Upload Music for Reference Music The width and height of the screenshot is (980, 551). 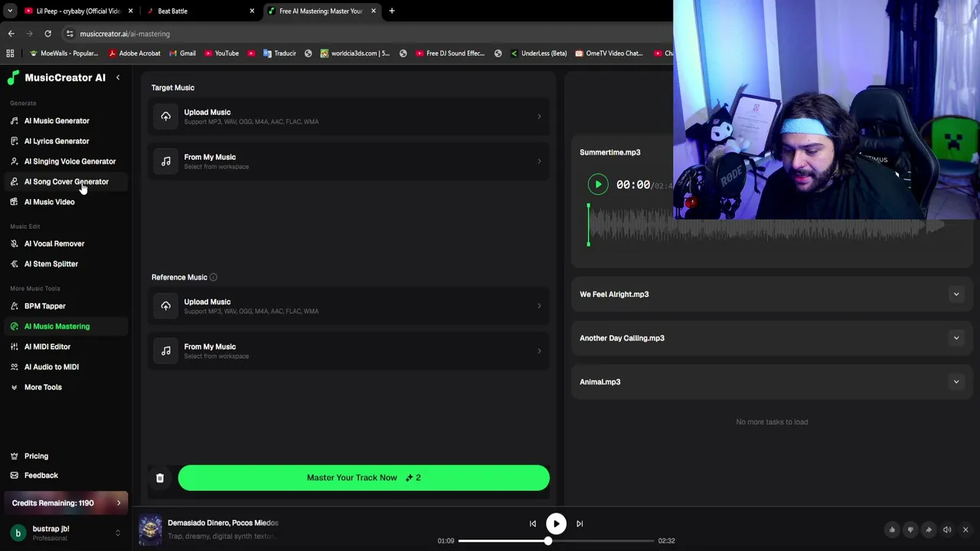(x=348, y=306)
